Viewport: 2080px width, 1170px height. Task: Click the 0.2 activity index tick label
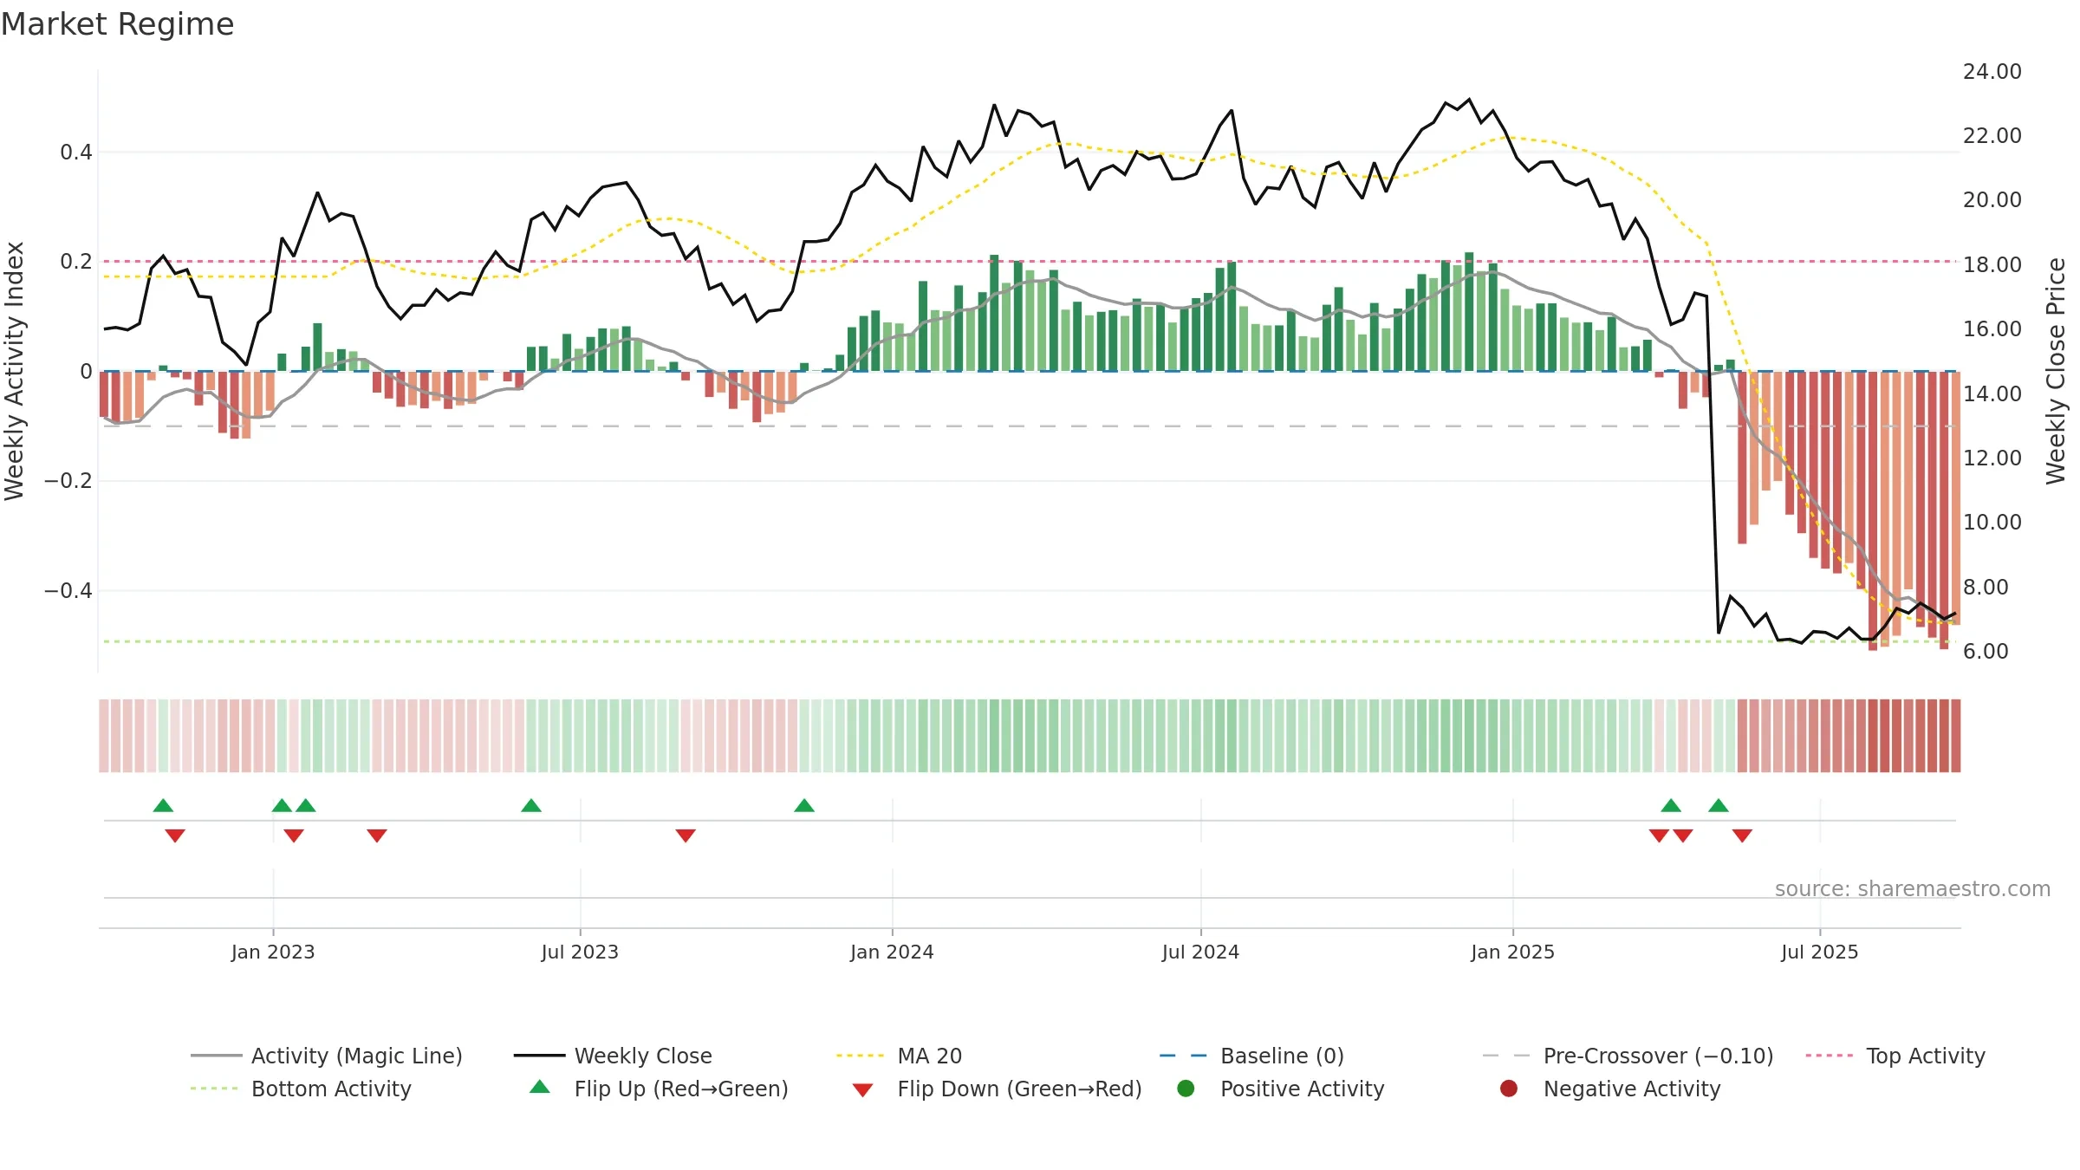[x=76, y=262]
